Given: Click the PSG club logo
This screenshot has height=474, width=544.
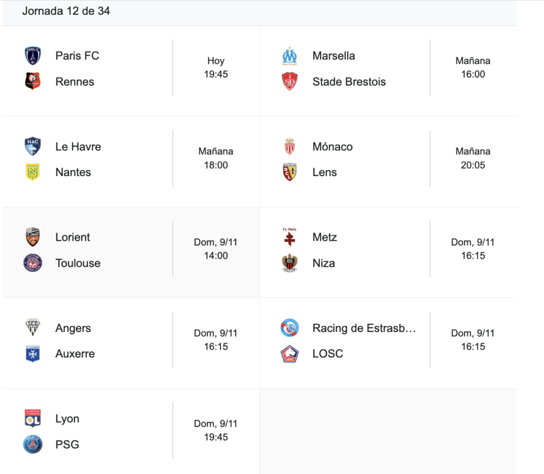Looking at the screenshot, I should tap(33, 444).
